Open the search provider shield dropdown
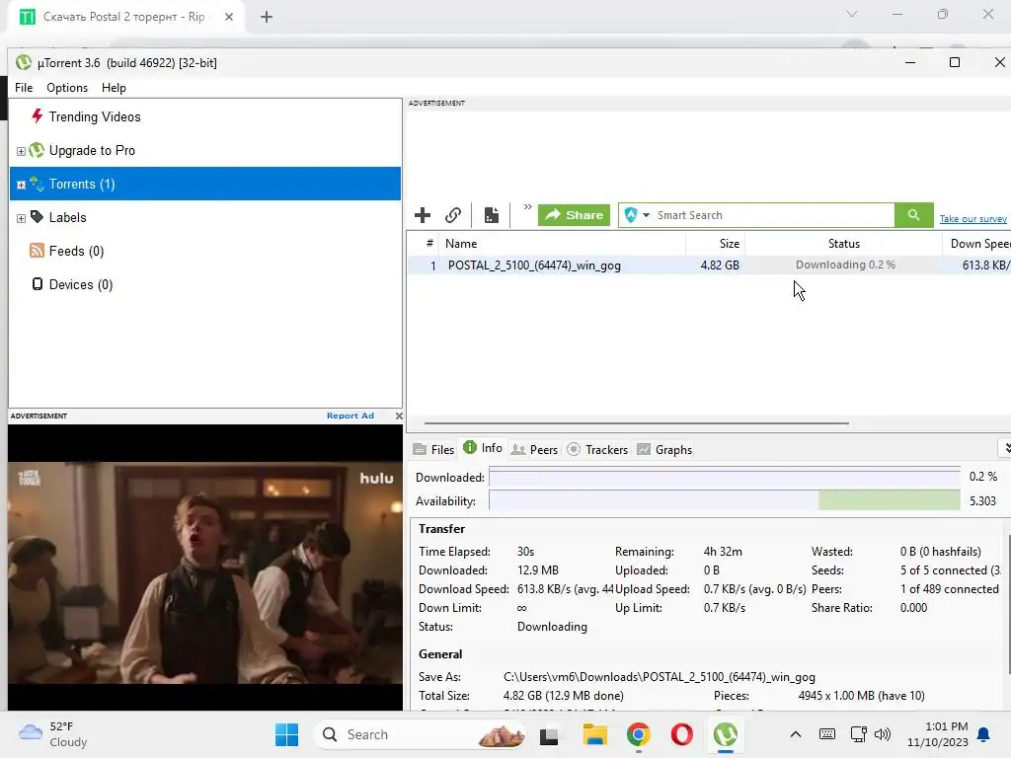This screenshot has height=758, width=1011. point(637,215)
